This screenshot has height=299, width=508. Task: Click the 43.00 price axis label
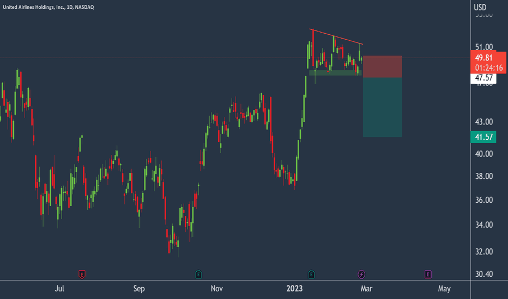pos(484,122)
